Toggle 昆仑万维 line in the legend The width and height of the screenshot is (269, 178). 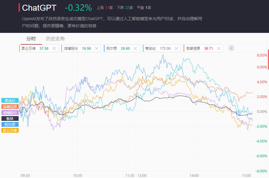pyautogui.click(x=10, y=130)
